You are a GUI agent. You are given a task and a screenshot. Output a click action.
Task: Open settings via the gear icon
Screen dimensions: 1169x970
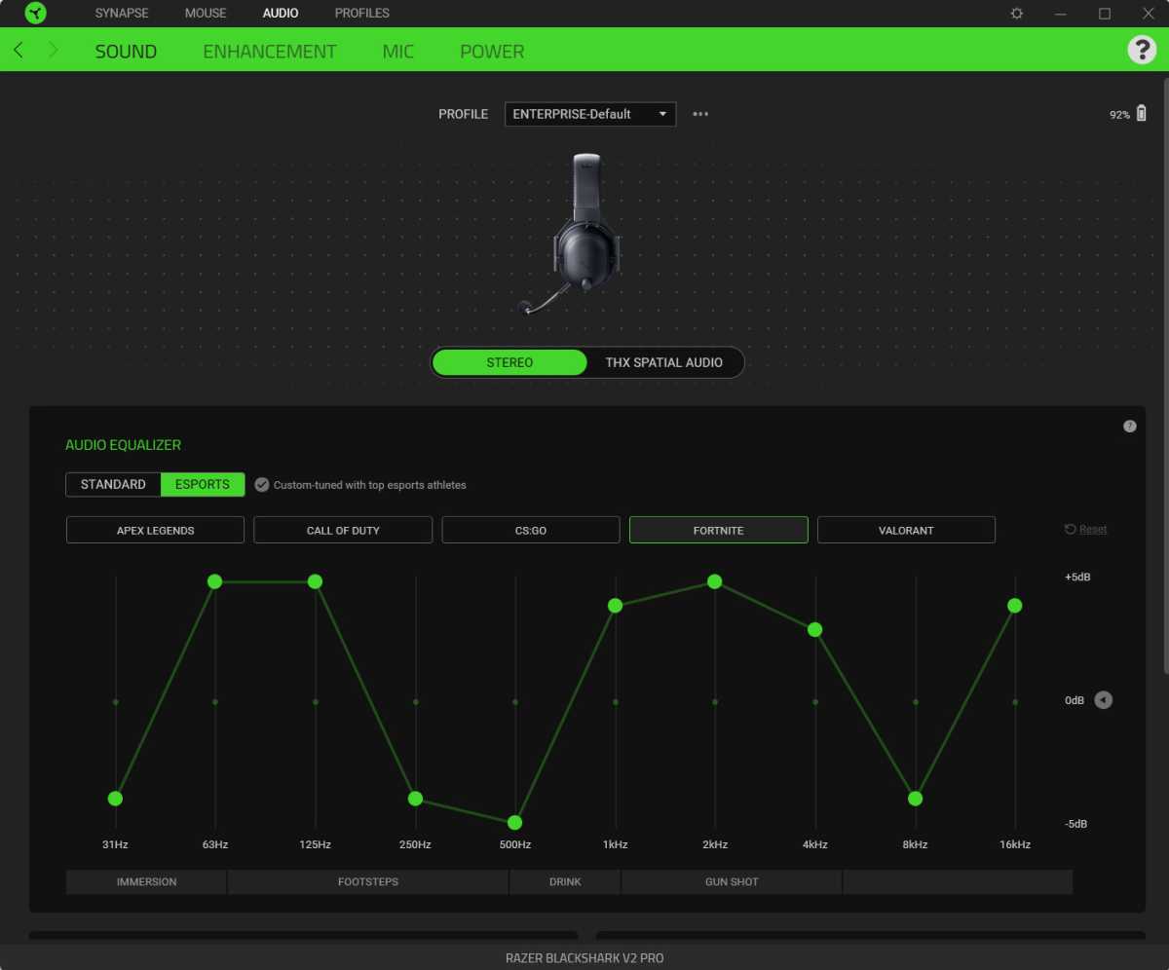click(x=1017, y=14)
